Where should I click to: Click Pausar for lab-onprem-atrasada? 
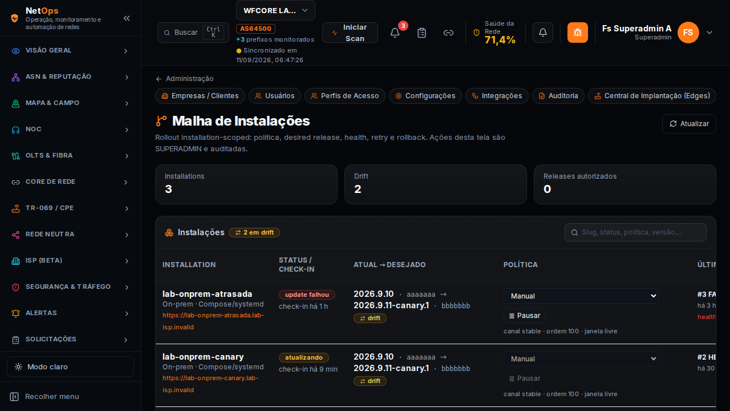coord(524,316)
